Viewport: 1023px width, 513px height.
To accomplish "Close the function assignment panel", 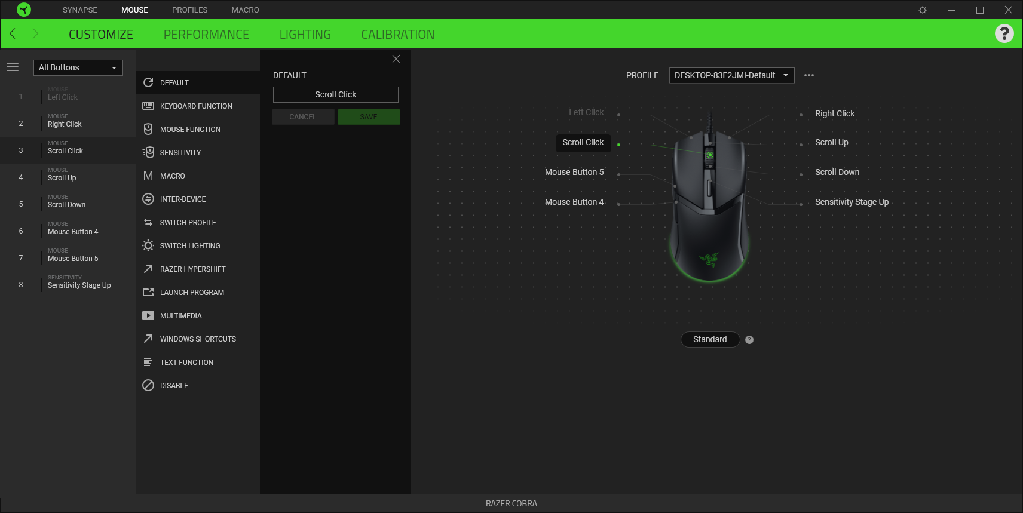I will 396,59.
